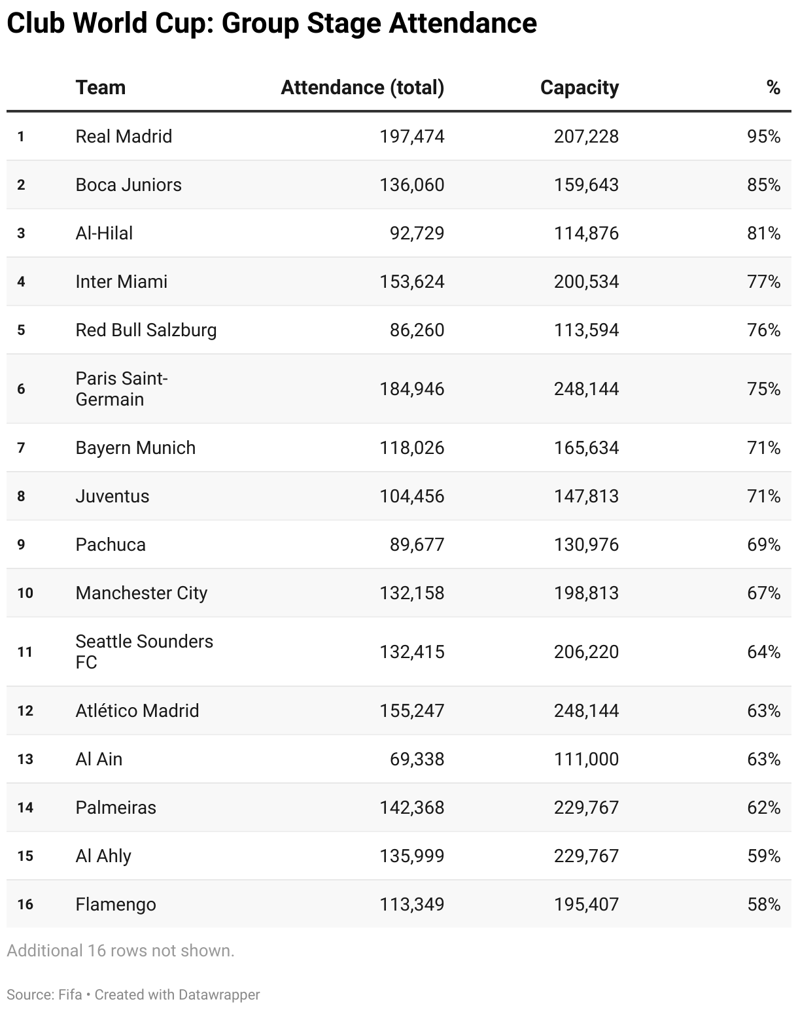Click the Paris Saint-Germain team cell
The height and width of the screenshot is (1010, 798).
click(122, 389)
